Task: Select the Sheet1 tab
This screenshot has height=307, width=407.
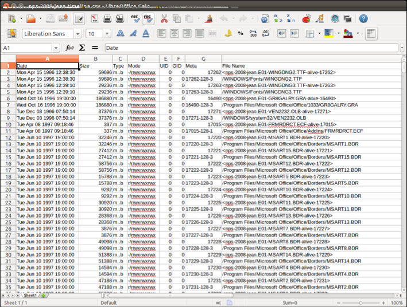Action: pos(30,296)
